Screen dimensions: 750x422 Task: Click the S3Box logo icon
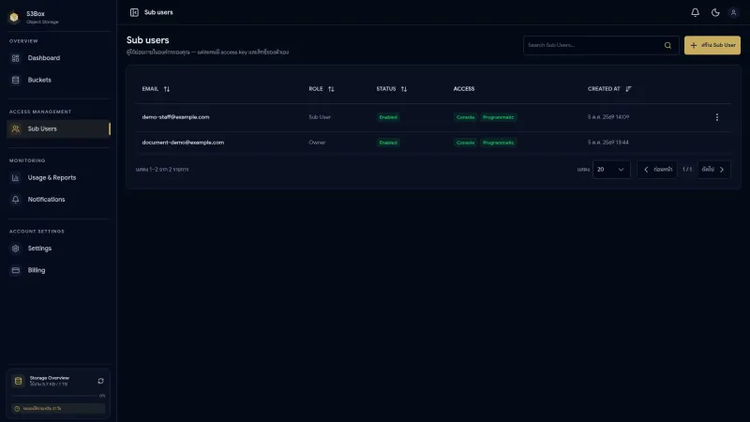click(x=14, y=17)
